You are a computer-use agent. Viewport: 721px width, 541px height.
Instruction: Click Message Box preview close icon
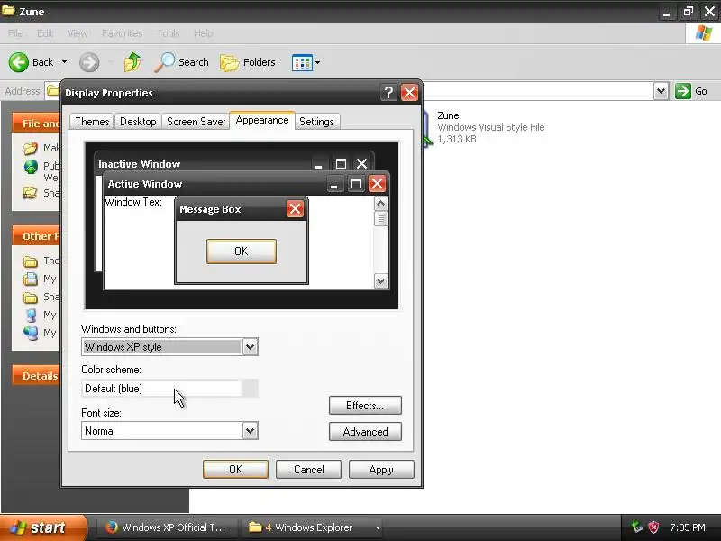pos(295,209)
